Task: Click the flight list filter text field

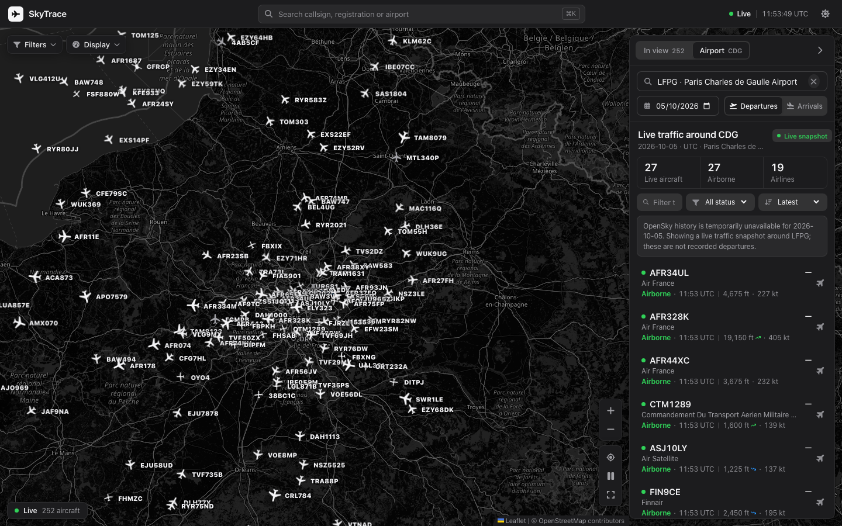Action: 660,202
